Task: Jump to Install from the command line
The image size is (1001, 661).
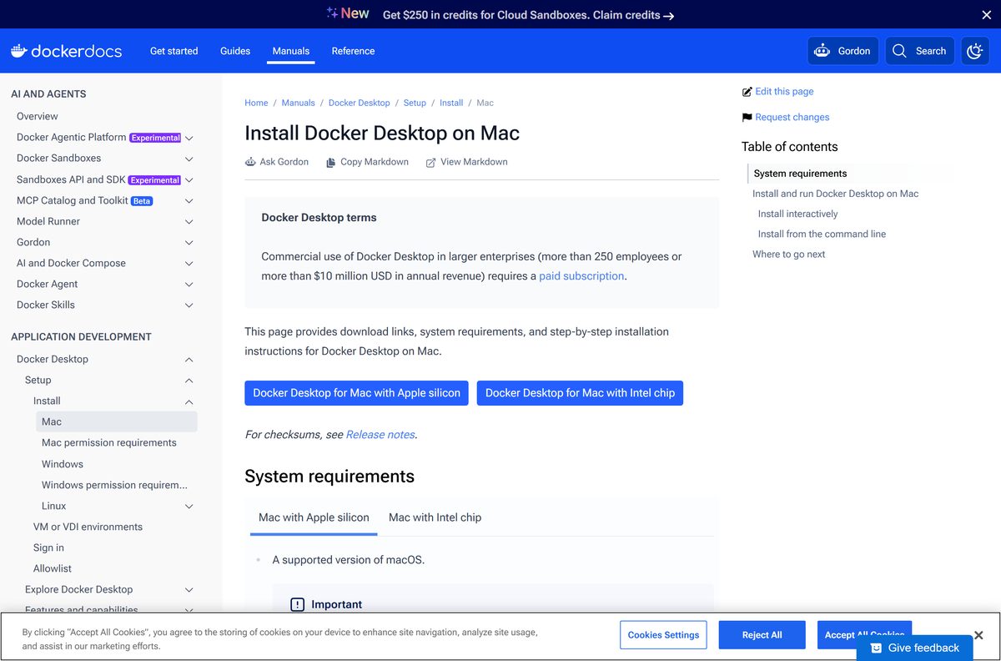Action: (822, 234)
